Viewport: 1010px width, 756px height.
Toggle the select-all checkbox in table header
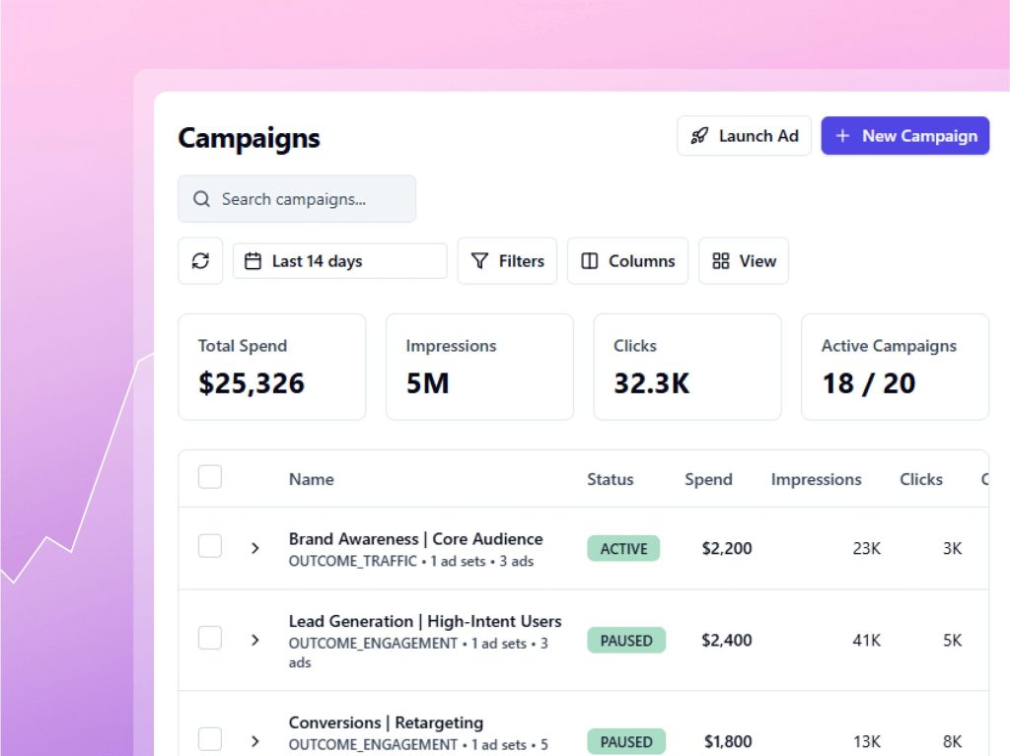(x=210, y=478)
